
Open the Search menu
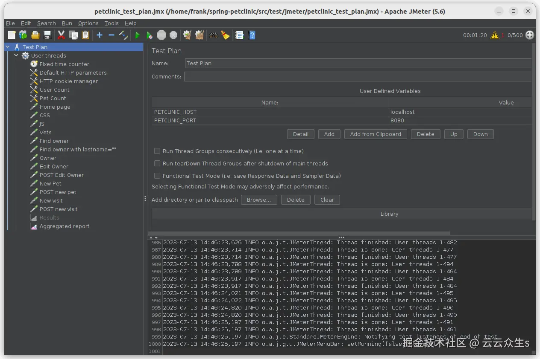47,23
